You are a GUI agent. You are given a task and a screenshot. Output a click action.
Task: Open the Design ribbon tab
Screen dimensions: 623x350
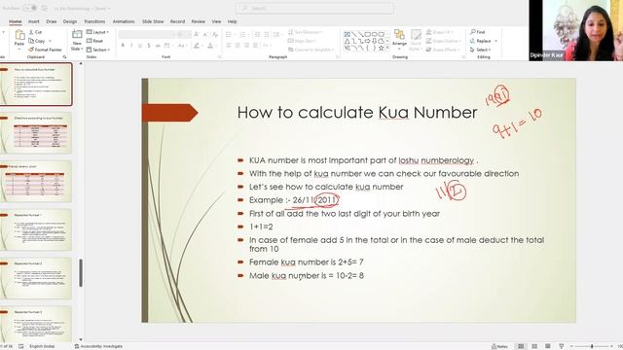click(x=70, y=21)
